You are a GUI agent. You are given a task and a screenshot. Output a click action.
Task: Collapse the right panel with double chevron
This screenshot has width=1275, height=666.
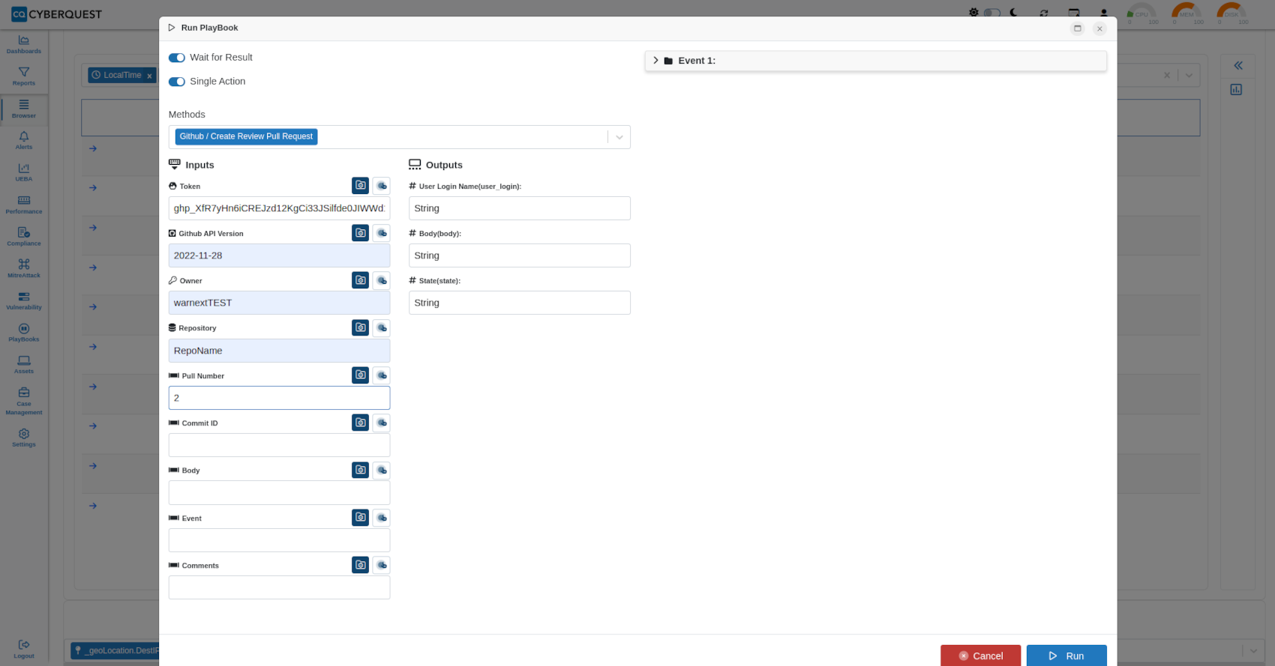[x=1238, y=66]
